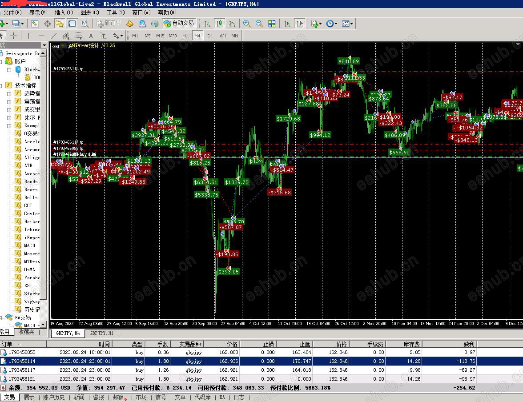This screenshot has height=402, width=523.
Task: Click Navigator scrollbar up arrow
Action: click(x=43, y=53)
